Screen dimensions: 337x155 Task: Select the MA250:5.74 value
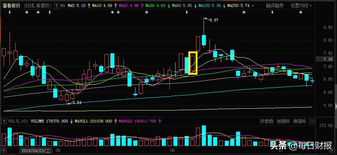[x=239, y=6]
